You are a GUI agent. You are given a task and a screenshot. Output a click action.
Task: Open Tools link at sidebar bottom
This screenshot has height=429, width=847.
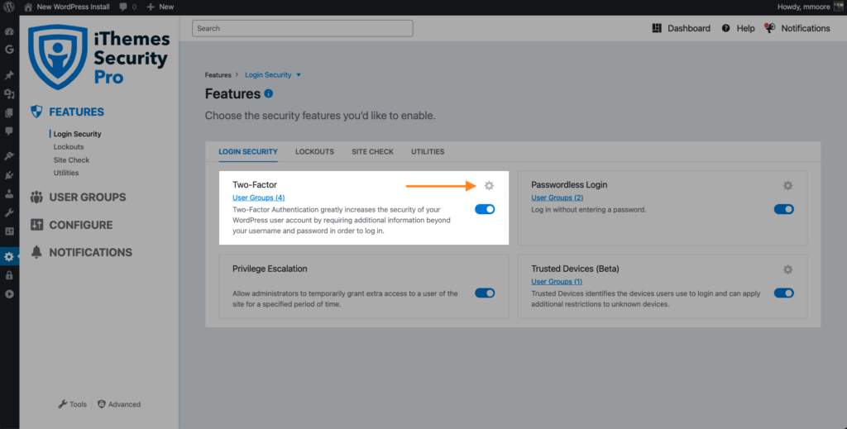coord(73,404)
